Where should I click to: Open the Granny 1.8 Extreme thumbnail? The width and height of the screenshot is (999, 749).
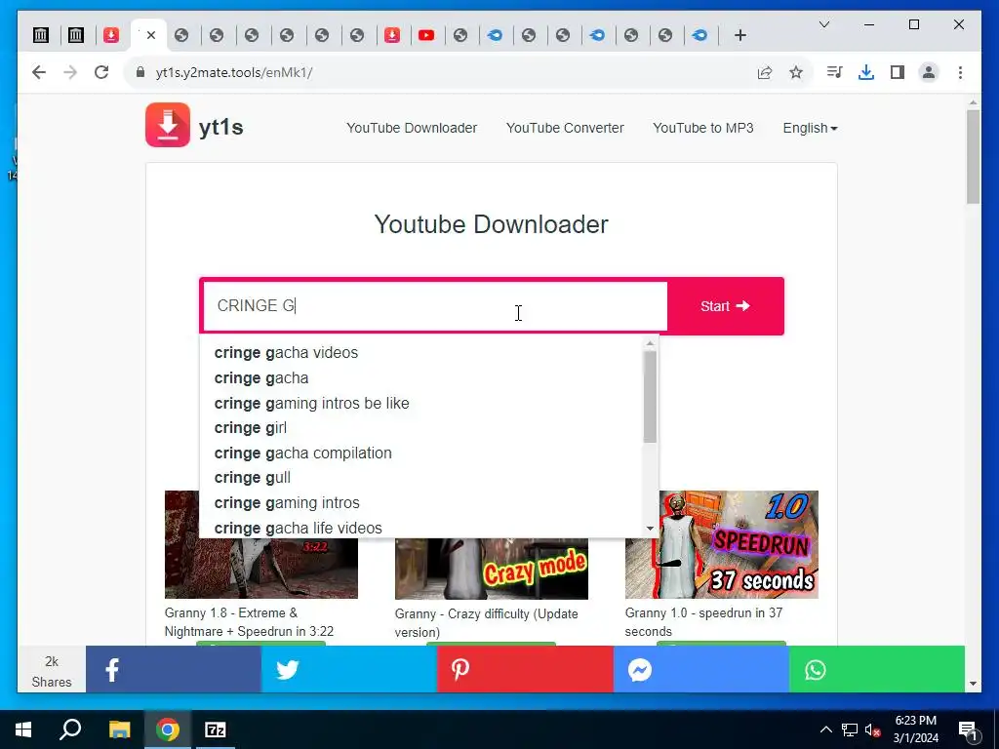click(x=261, y=568)
